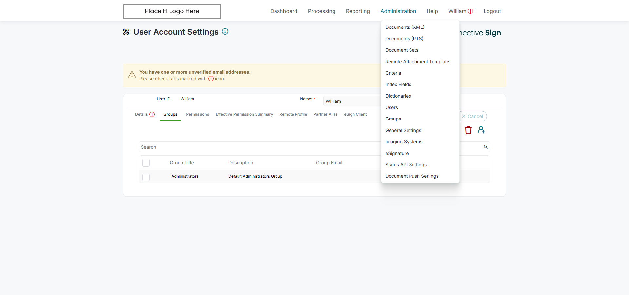This screenshot has height=295, width=629.
Task: Open the Administration menu
Action: point(398,11)
